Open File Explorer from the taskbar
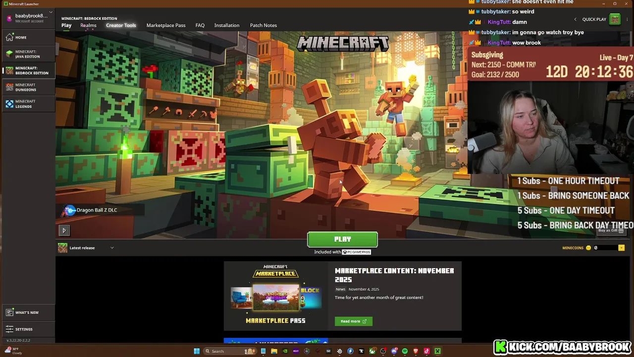634x357 pixels. pos(274,351)
